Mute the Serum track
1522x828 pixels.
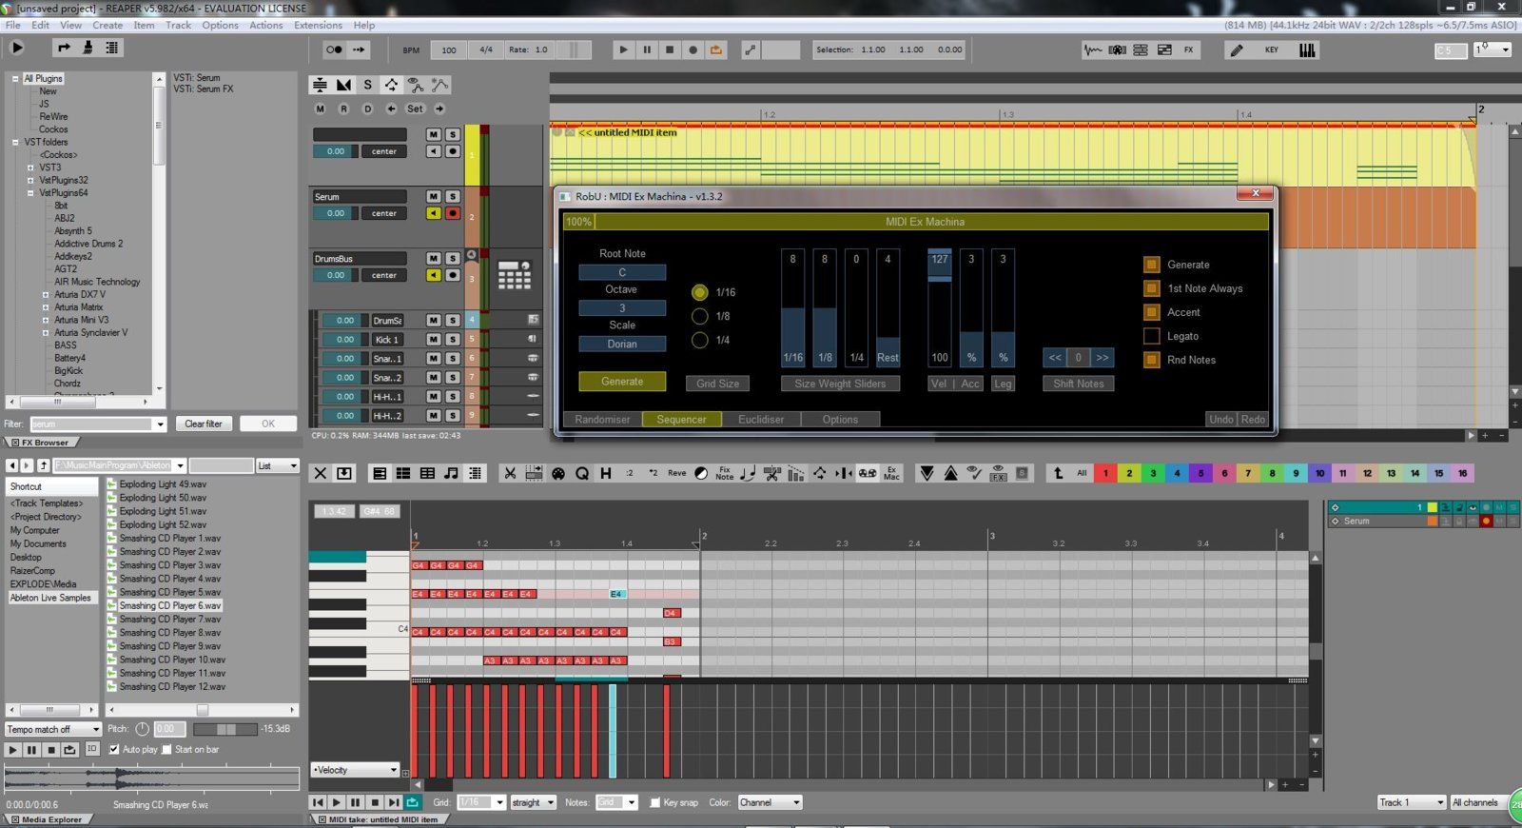pos(434,196)
